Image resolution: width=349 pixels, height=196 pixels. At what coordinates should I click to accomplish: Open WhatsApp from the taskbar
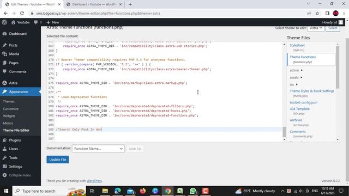193,191
